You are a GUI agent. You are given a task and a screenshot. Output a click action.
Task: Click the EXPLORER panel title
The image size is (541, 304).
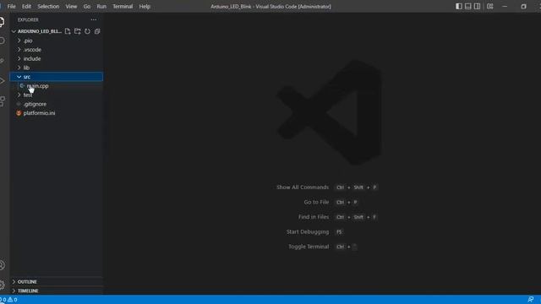tap(28, 20)
